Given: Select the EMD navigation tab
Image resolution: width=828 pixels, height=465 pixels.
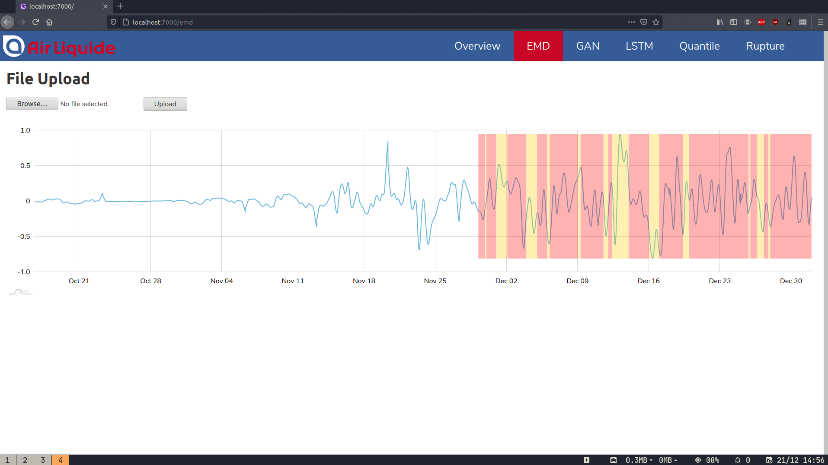Looking at the screenshot, I should pyautogui.click(x=538, y=46).
